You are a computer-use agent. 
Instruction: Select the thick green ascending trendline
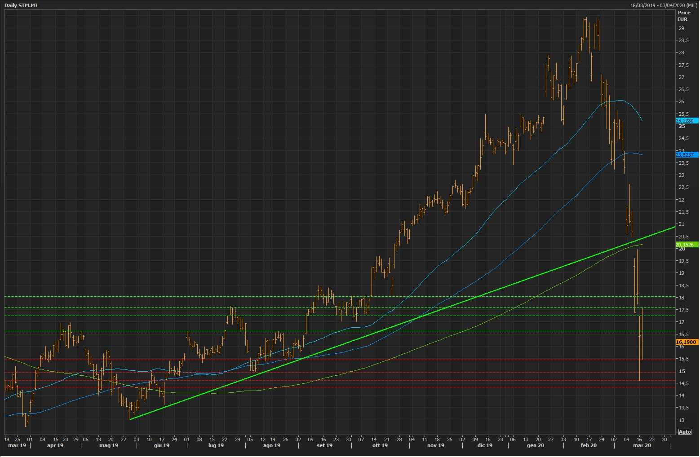click(402, 323)
